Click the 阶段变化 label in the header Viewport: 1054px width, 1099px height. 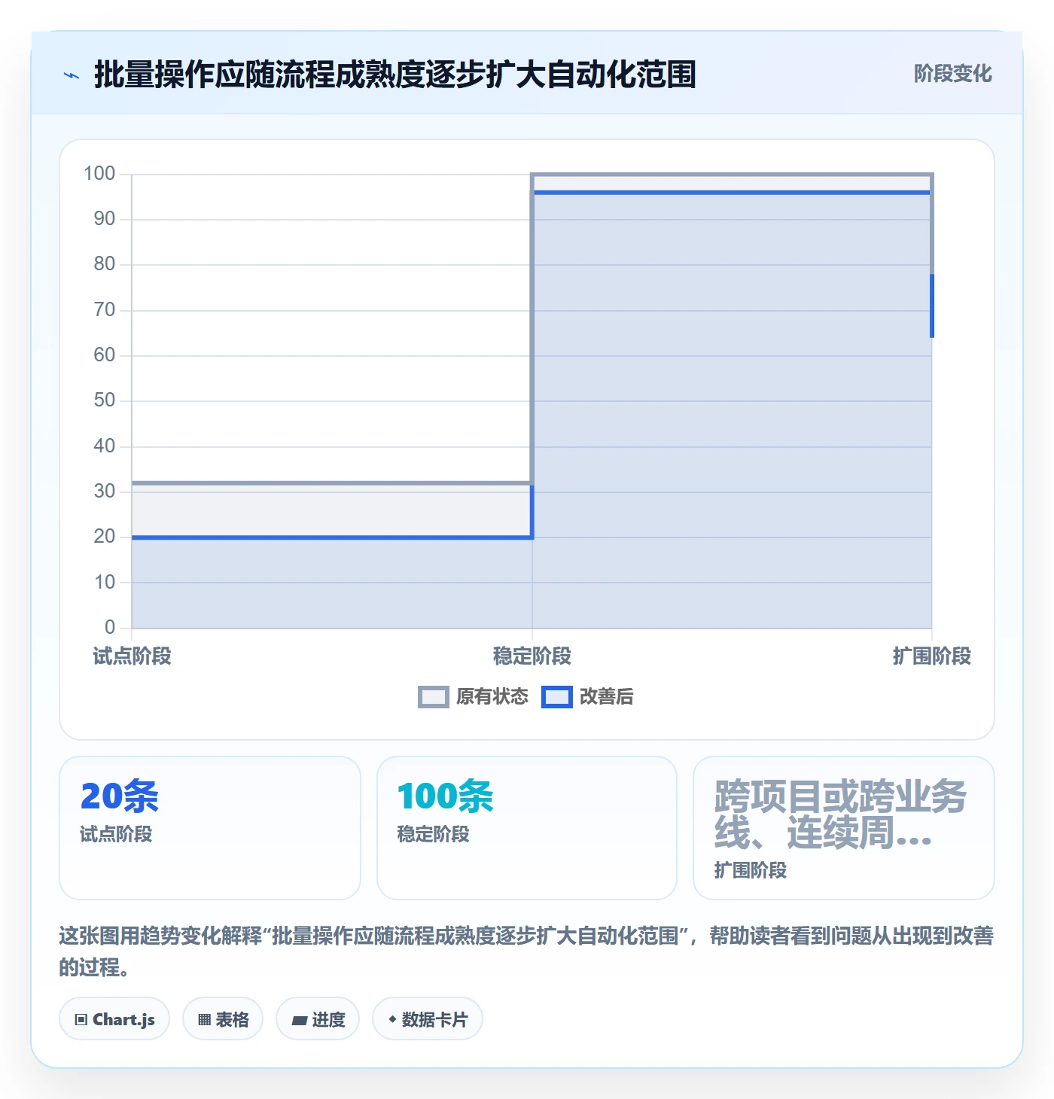(x=952, y=74)
